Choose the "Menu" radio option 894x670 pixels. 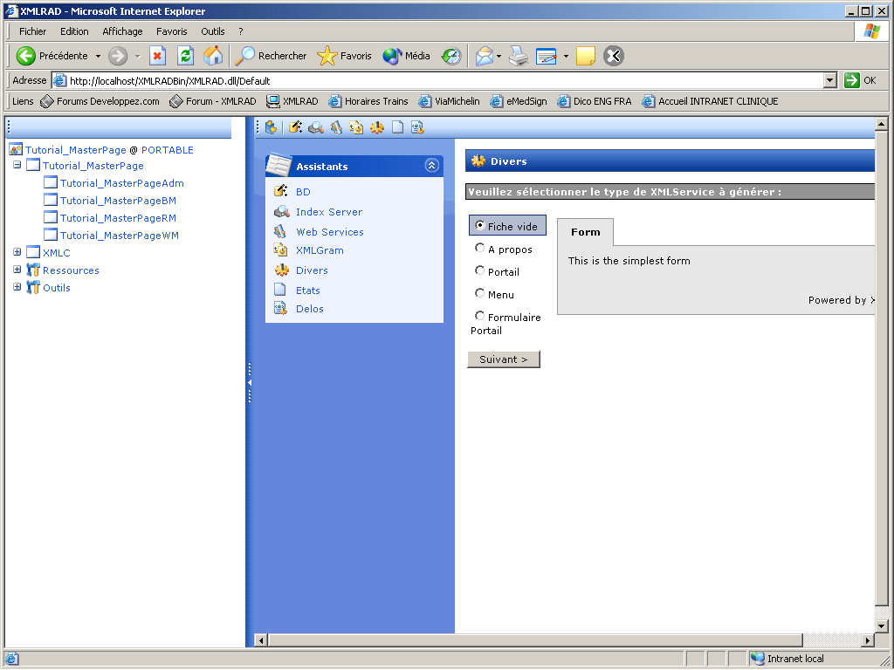(x=480, y=294)
